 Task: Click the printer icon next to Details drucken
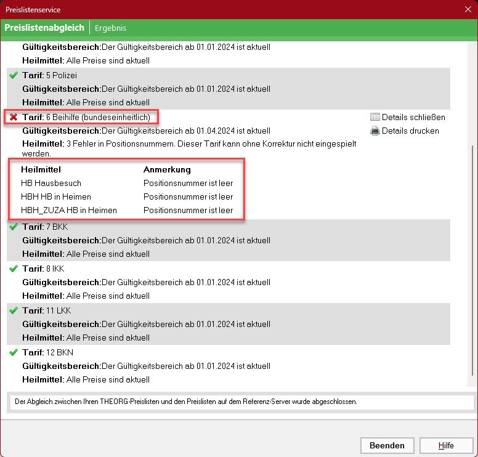coord(375,131)
